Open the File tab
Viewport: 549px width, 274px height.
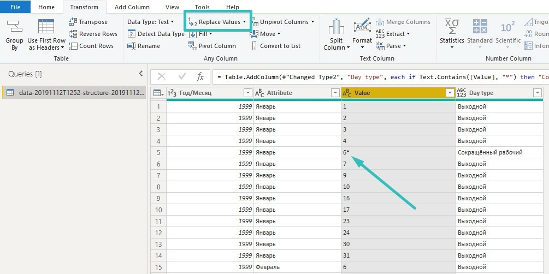(15, 7)
